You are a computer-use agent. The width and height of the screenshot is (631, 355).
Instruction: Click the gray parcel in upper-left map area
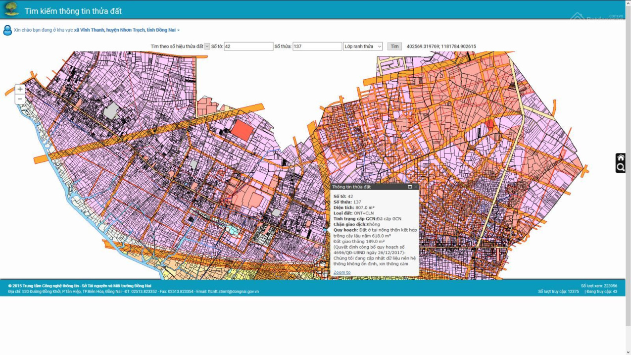tap(111, 110)
